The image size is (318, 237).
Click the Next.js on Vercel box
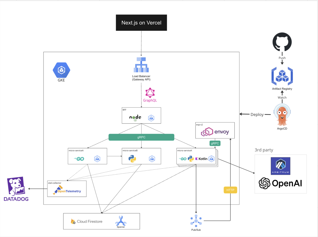pos(141,22)
